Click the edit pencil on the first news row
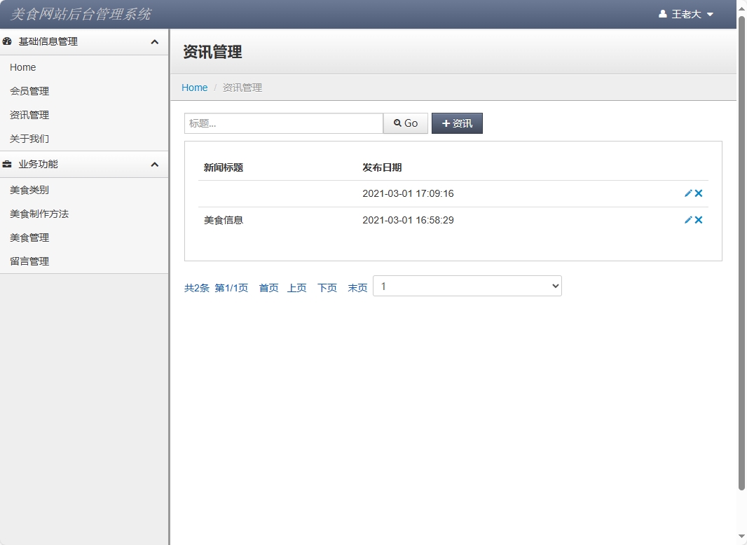This screenshot has width=747, height=545. (x=687, y=193)
